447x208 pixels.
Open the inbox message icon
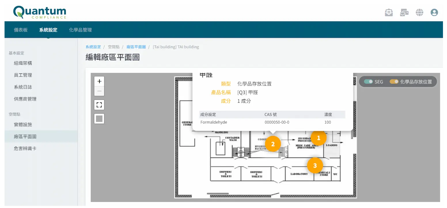click(389, 12)
